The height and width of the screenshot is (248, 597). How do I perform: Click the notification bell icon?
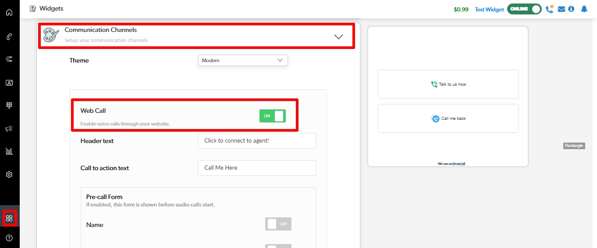pos(584,9)
